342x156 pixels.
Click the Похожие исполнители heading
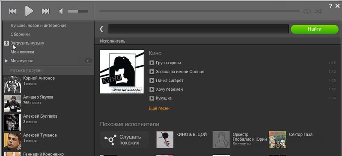130,124
